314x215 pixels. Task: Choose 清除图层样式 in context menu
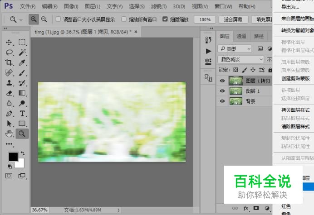click(295, 126)
